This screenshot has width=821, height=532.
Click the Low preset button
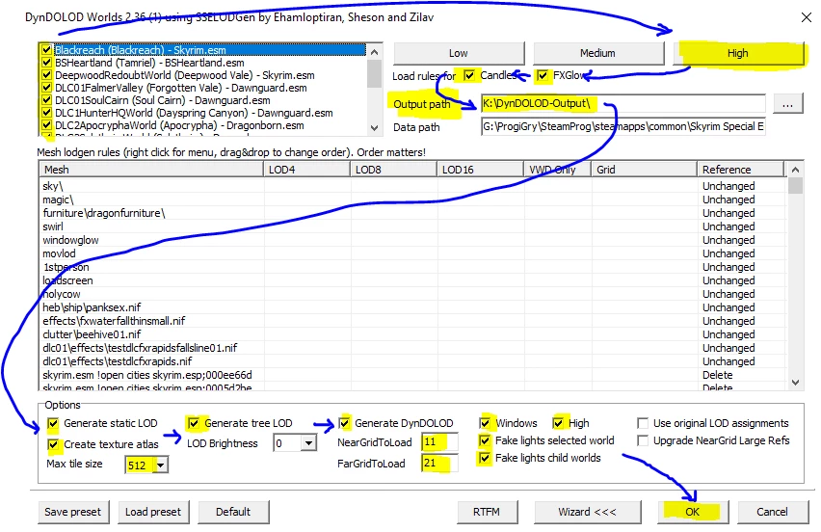(x=459, y=53)
